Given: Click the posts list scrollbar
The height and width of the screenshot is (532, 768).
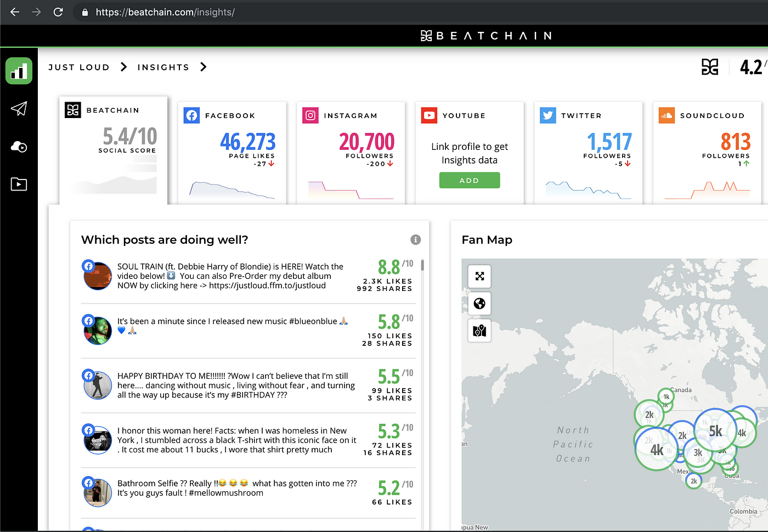Looking at the screenshot, I should [422, 265].
